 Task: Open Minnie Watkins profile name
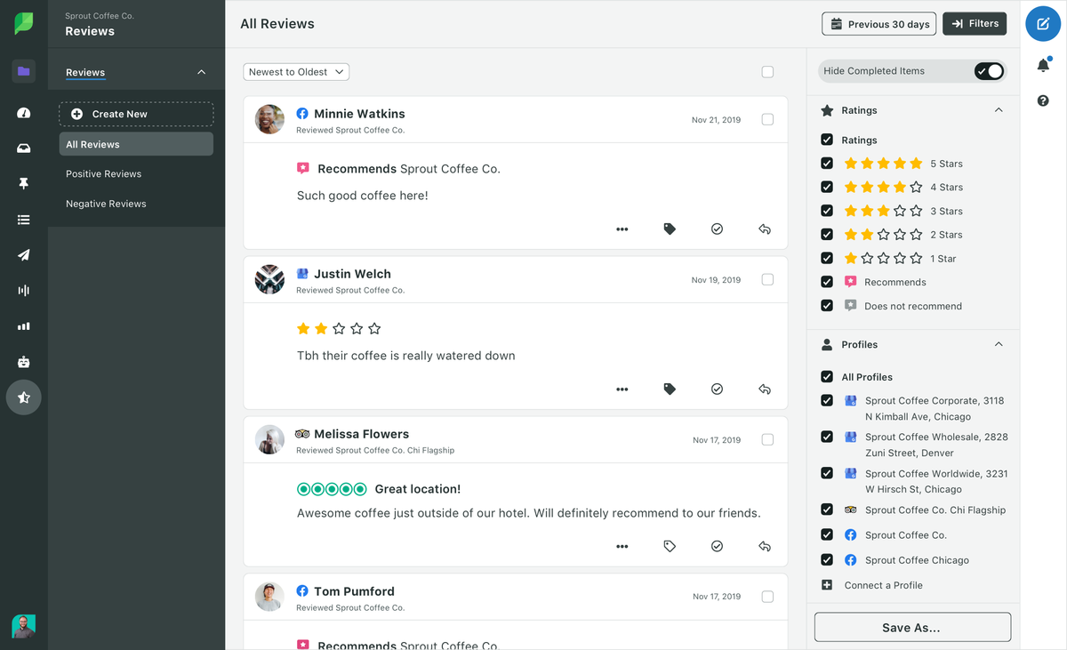point(359,114)
